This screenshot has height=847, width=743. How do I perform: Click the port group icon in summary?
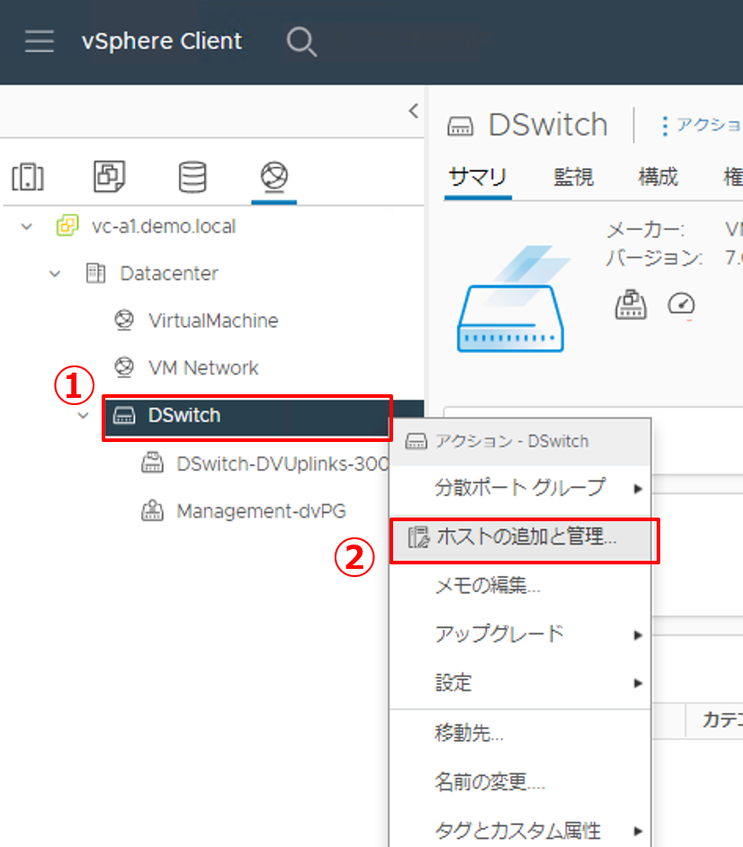(x=631, y=305)
